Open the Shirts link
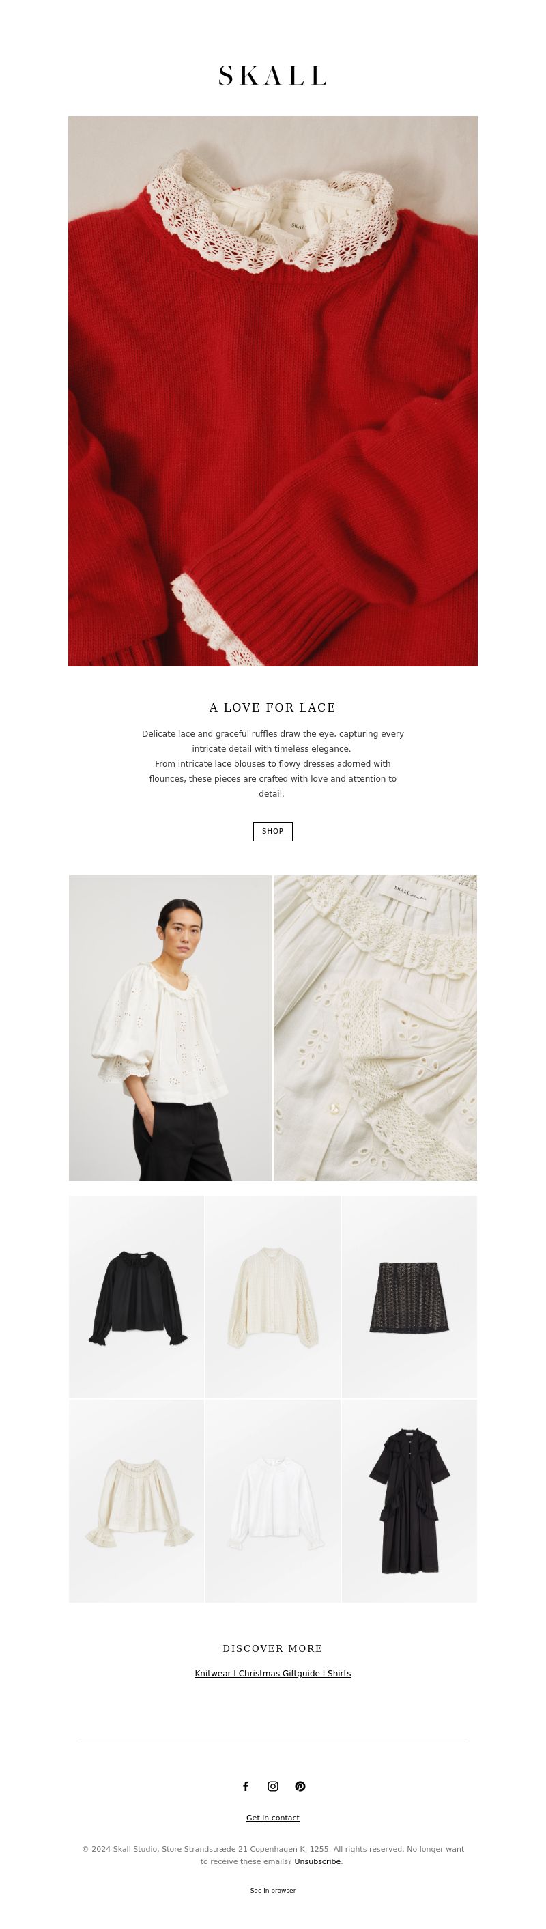This screenshot has height=1929, width=546. click(339, 1673)
